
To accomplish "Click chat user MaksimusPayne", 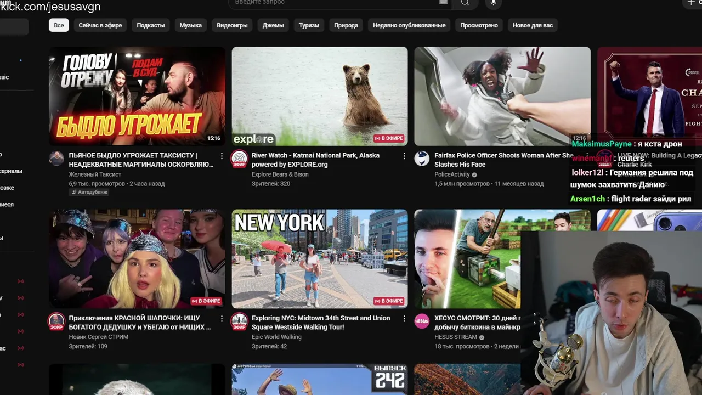I will click(602, 144).
